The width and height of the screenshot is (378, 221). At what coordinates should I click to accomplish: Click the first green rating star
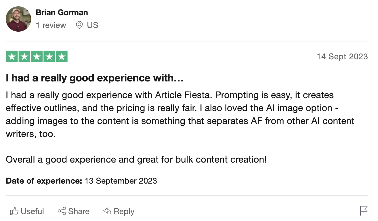(12, 57)
